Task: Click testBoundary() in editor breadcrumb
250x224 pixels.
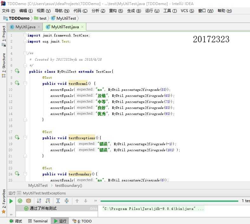Action: pyautogui.click(x=69, y=185)
